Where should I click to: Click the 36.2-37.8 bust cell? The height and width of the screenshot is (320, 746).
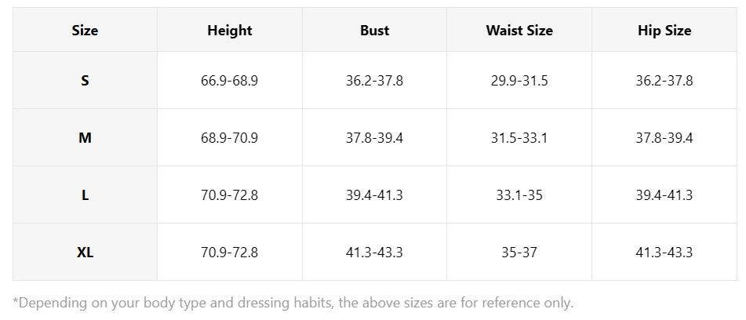point(374,80)
